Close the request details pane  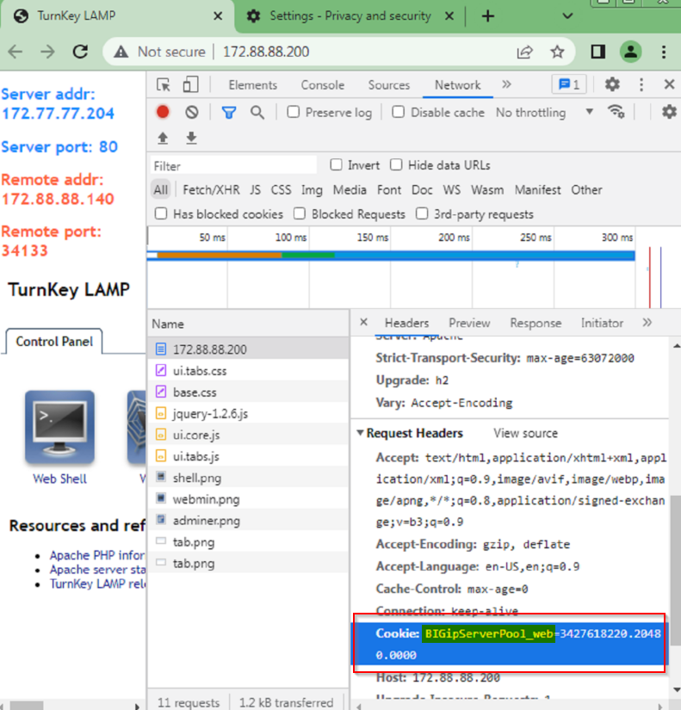click(x=363, y=322)
